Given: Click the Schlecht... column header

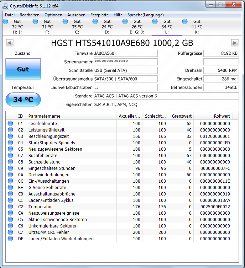Looking at the screenshot, I should coord(155,116).
